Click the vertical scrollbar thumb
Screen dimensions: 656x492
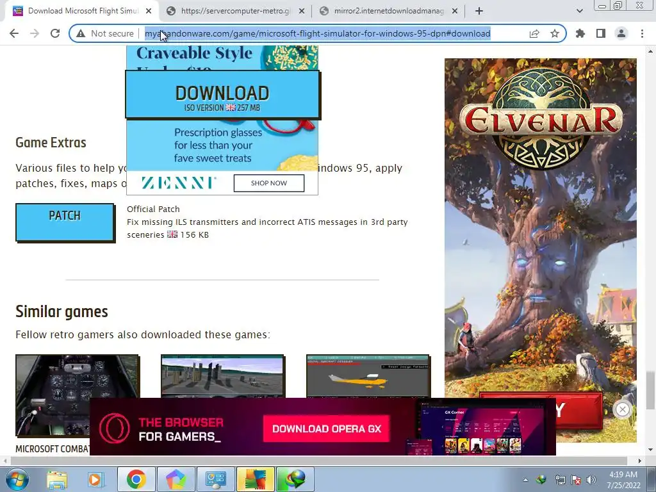click(x=650, y=390)
